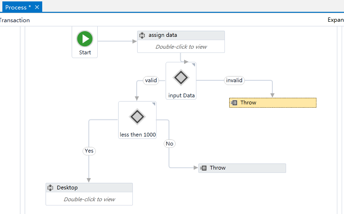Select the Yes branch label
Viewport: 344px width, 214px height.
pos(89,151)
